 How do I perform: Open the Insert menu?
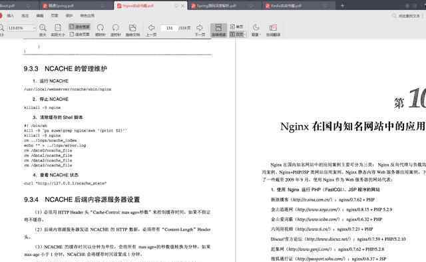11,16
